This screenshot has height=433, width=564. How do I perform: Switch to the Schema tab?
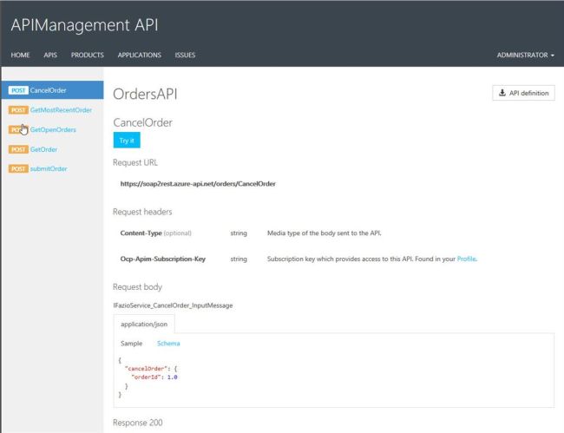coord(168,344)
